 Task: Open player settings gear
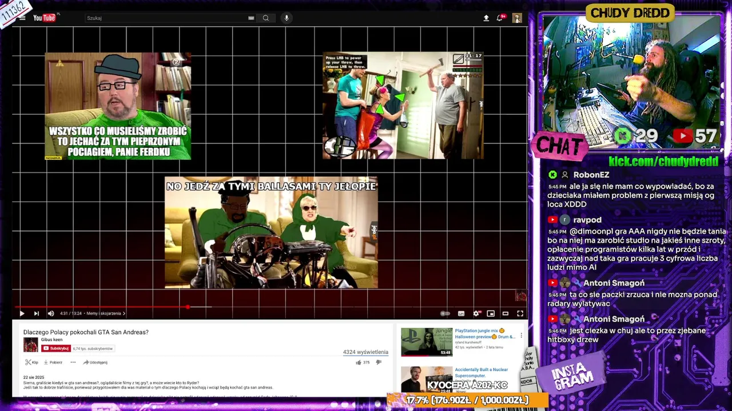click(x=476, y=313)
